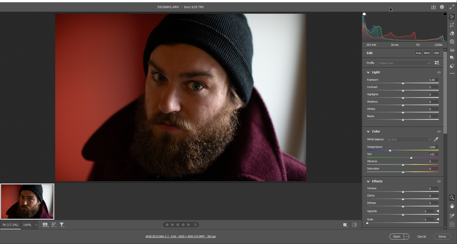
Task: Click the save image download icon
Action: coord(433,7)
